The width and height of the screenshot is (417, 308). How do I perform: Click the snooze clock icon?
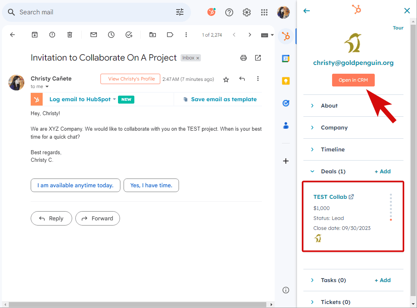point(111,35)
